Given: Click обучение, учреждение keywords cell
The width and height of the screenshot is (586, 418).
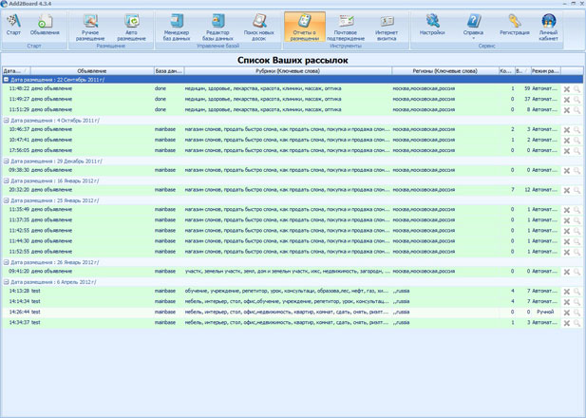Looking at the screenshot, I should coord(287,291).
